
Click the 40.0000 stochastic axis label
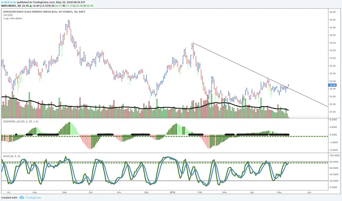pos(334,174)
